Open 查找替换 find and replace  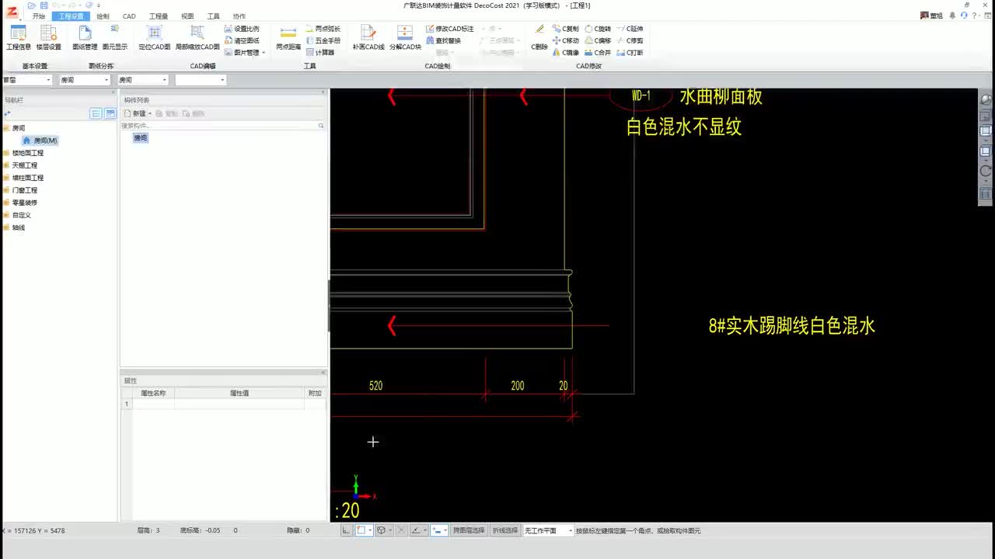(443, 40)
